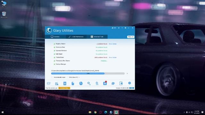Open the Software Update icon with red badge
The height and width of the screenshot is (115, 205).
point(105,83)
